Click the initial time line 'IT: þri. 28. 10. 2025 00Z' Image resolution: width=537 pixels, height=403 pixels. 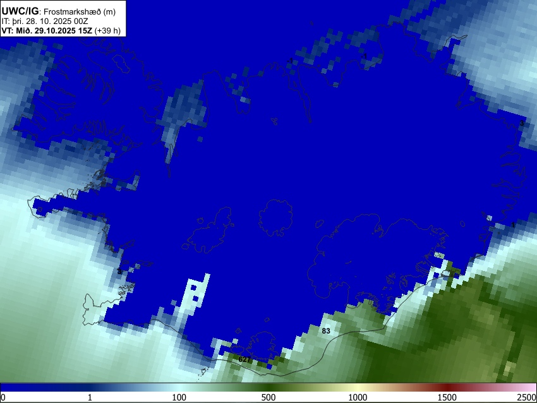45,21
